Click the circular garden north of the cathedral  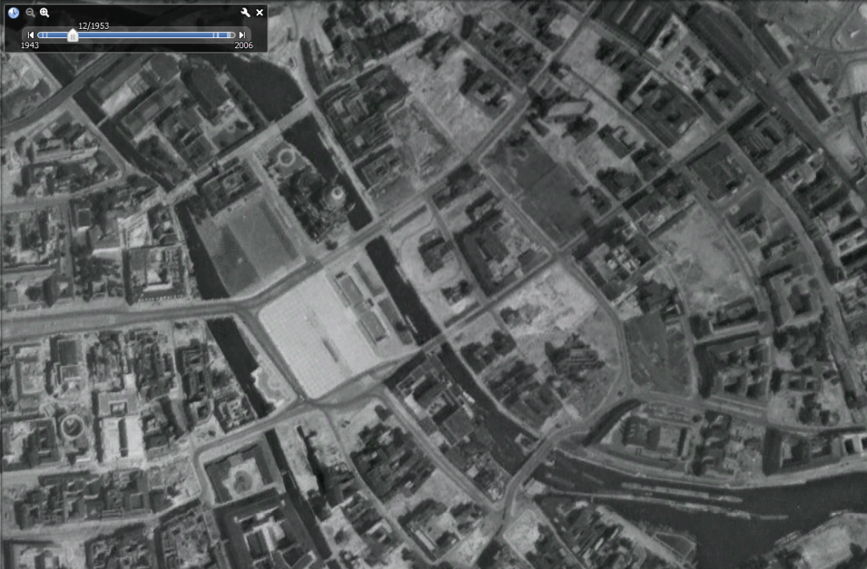pyautogui.click(x=286, y=157)
